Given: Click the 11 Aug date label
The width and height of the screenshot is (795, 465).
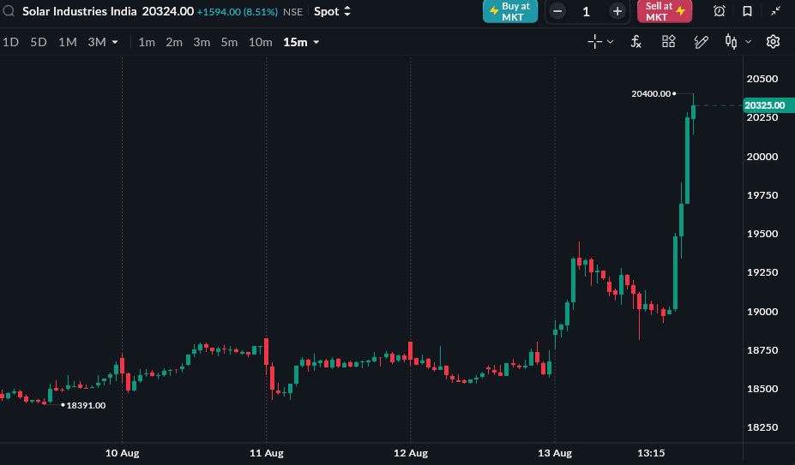Looking at the screenshot, I should (x=266, y=453).
